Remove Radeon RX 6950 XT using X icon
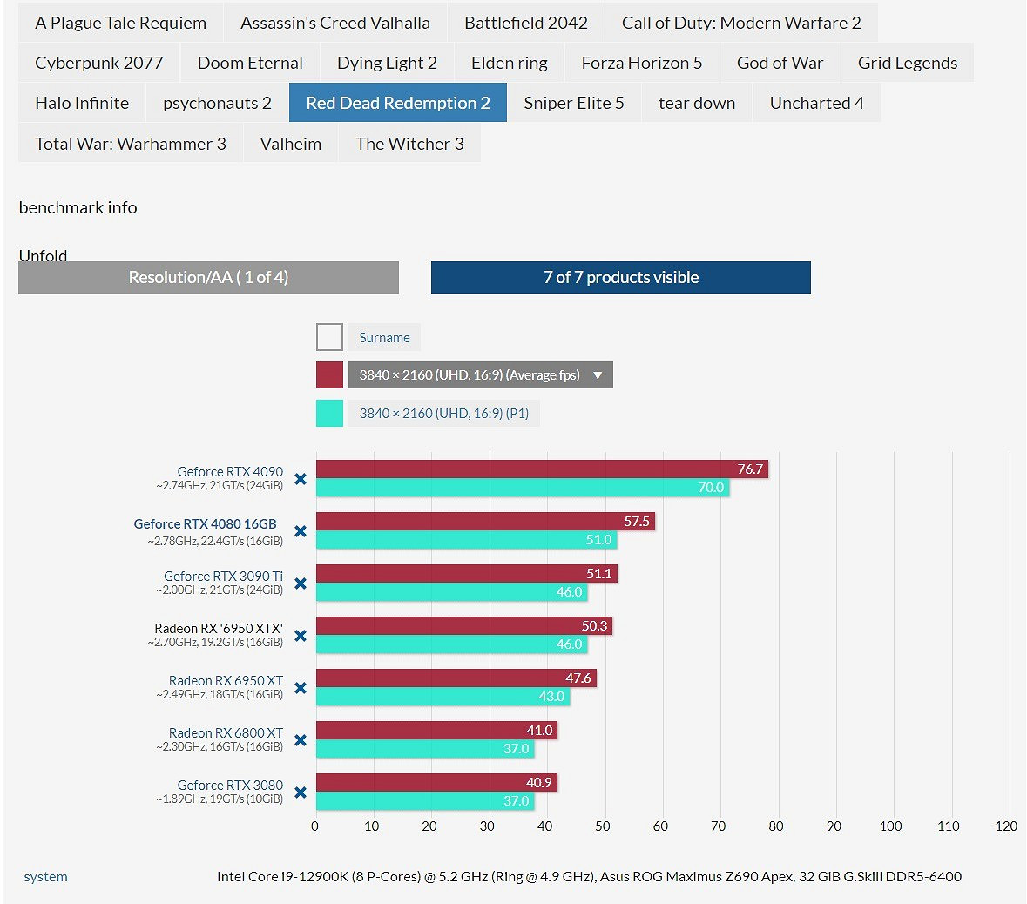1027x904 pixels. (x=301, y=688)
